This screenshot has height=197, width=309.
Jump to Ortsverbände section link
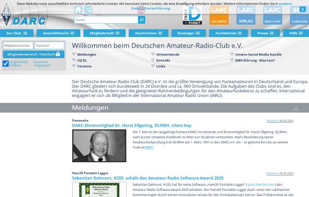coord(167,54)
